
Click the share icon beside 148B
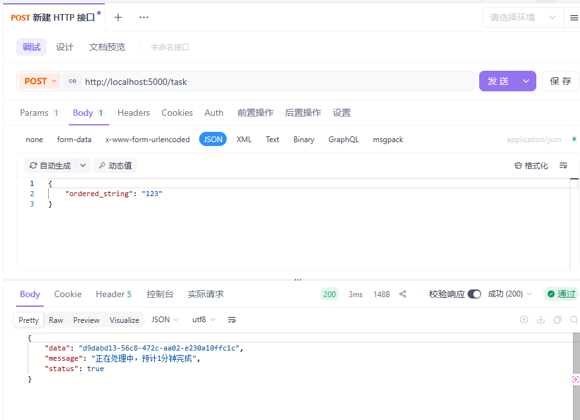[x=403, y=294]
